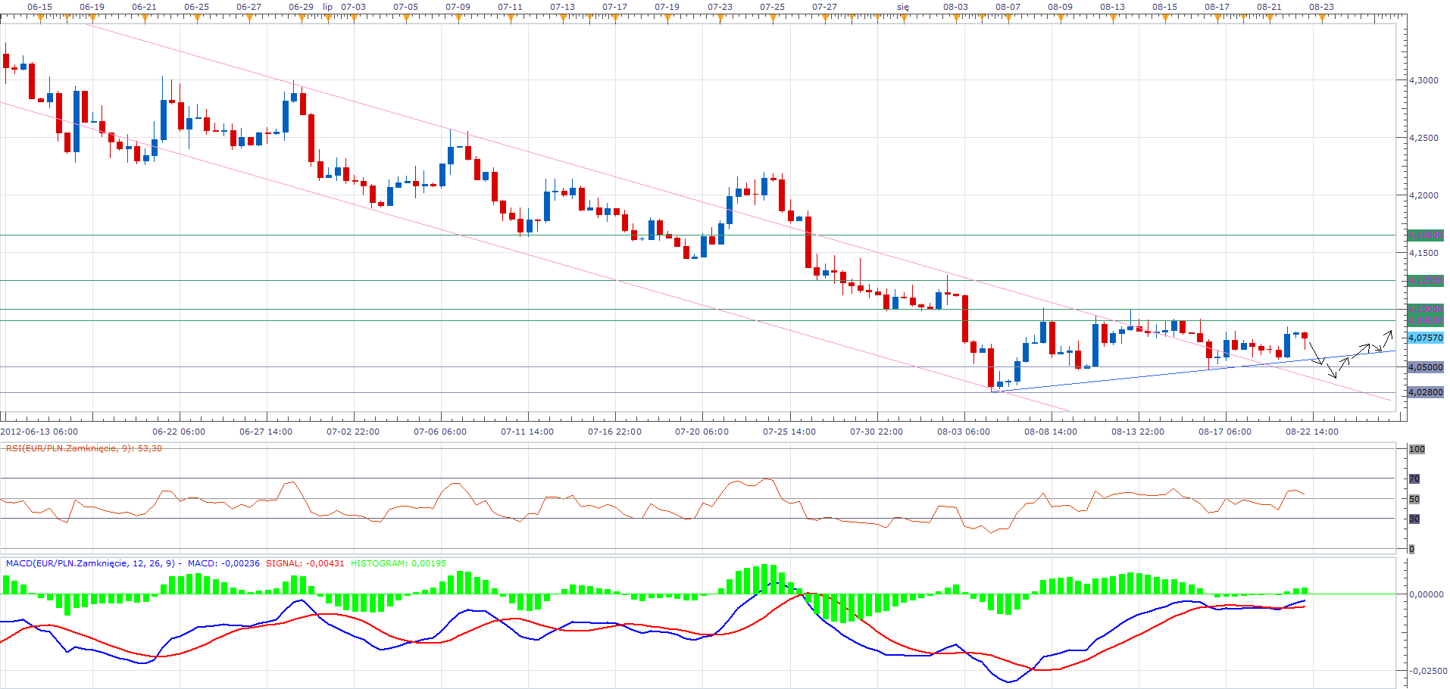Click the 4,2500 price axis label
Screen dimensions: 1450x689
click(x=1423, y=138)
